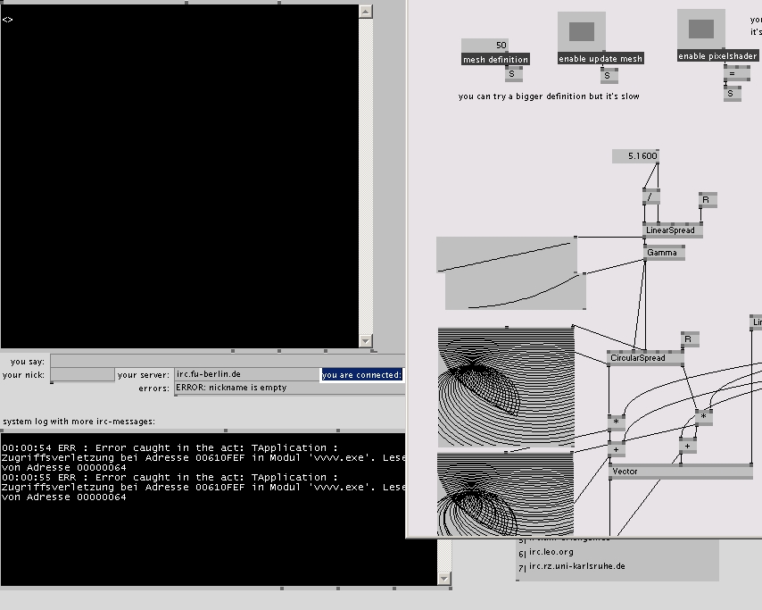Screen dimensions: 762x610
Task: Click the Vector node
Action: pyautogui.click(x=680, y=471)
